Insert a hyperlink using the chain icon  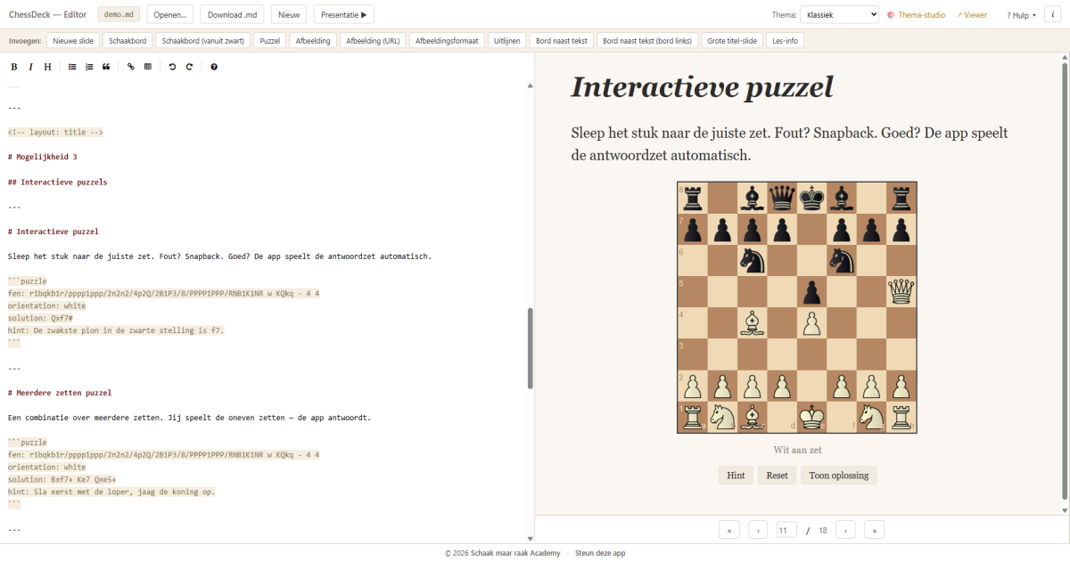tap(131, 67)
